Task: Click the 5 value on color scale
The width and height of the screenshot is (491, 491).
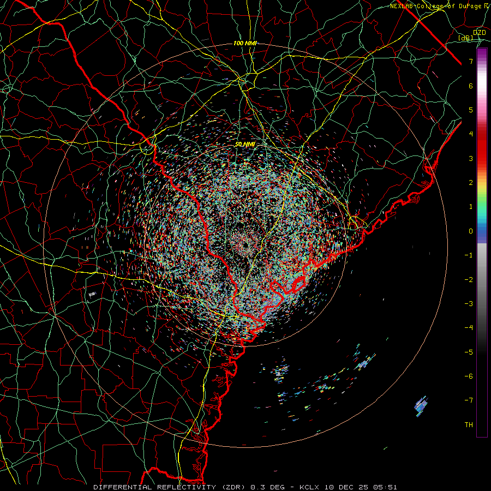Action: click(x=471, y=110)
